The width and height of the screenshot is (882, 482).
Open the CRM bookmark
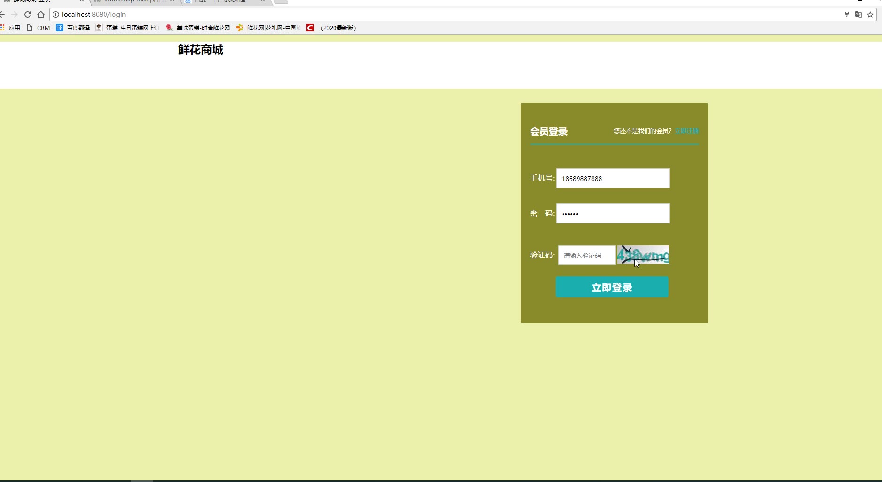(38, 28)
